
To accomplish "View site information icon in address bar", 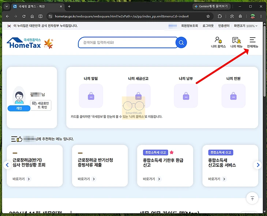I will tap(50, 16).
